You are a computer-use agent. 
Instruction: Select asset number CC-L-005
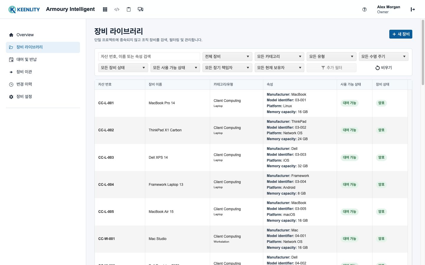point(106,212)
